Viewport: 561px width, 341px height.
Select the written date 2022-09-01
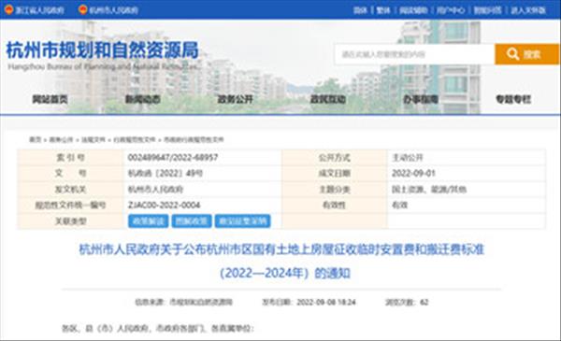point(413,174)
